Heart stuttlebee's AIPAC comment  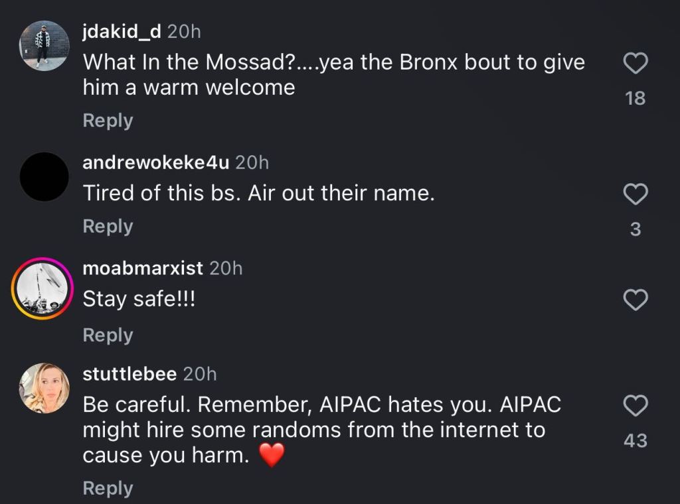click(x=636, y=405)
